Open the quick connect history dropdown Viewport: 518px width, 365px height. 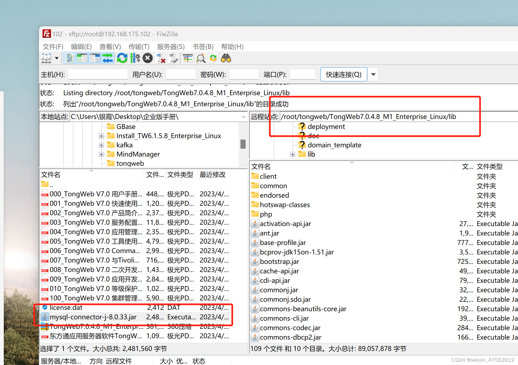pos(373,74)
